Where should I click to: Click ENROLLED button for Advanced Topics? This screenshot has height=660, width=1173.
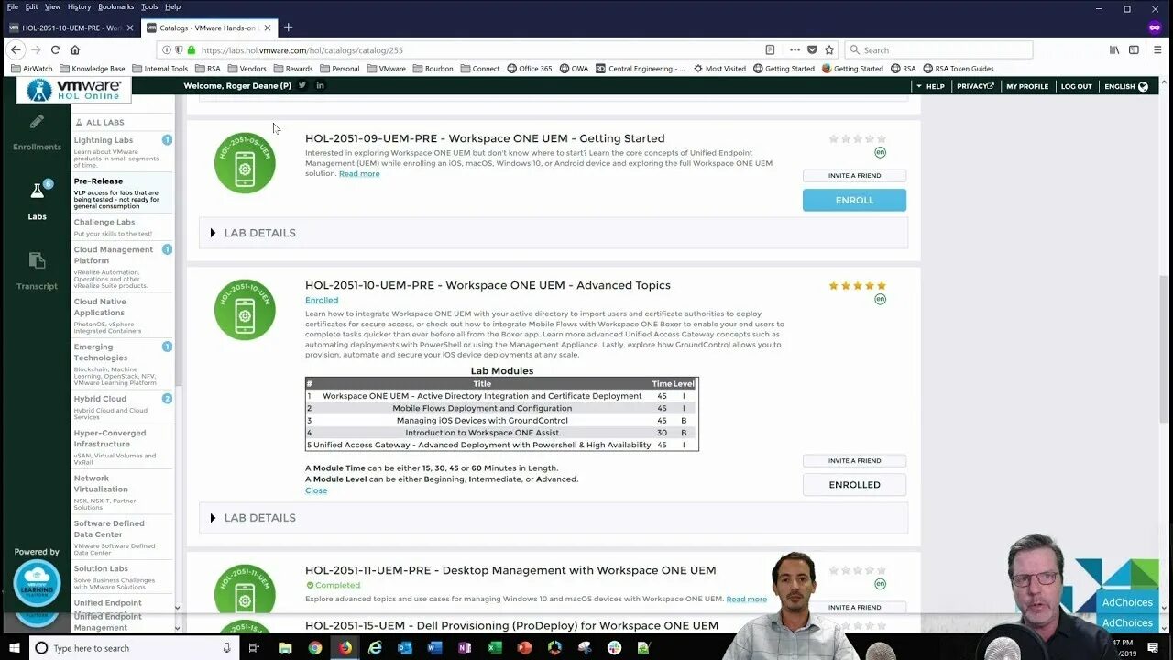pyautogui.click(x=854, y=485)
